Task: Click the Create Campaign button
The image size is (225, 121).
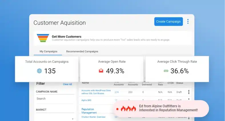Action: [168, 22]
